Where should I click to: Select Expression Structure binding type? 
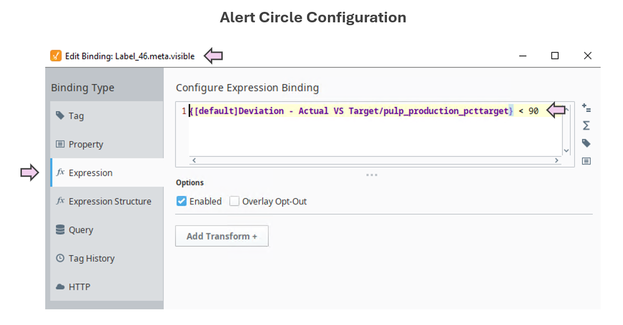pyautogui.click(x=109, y=201)
